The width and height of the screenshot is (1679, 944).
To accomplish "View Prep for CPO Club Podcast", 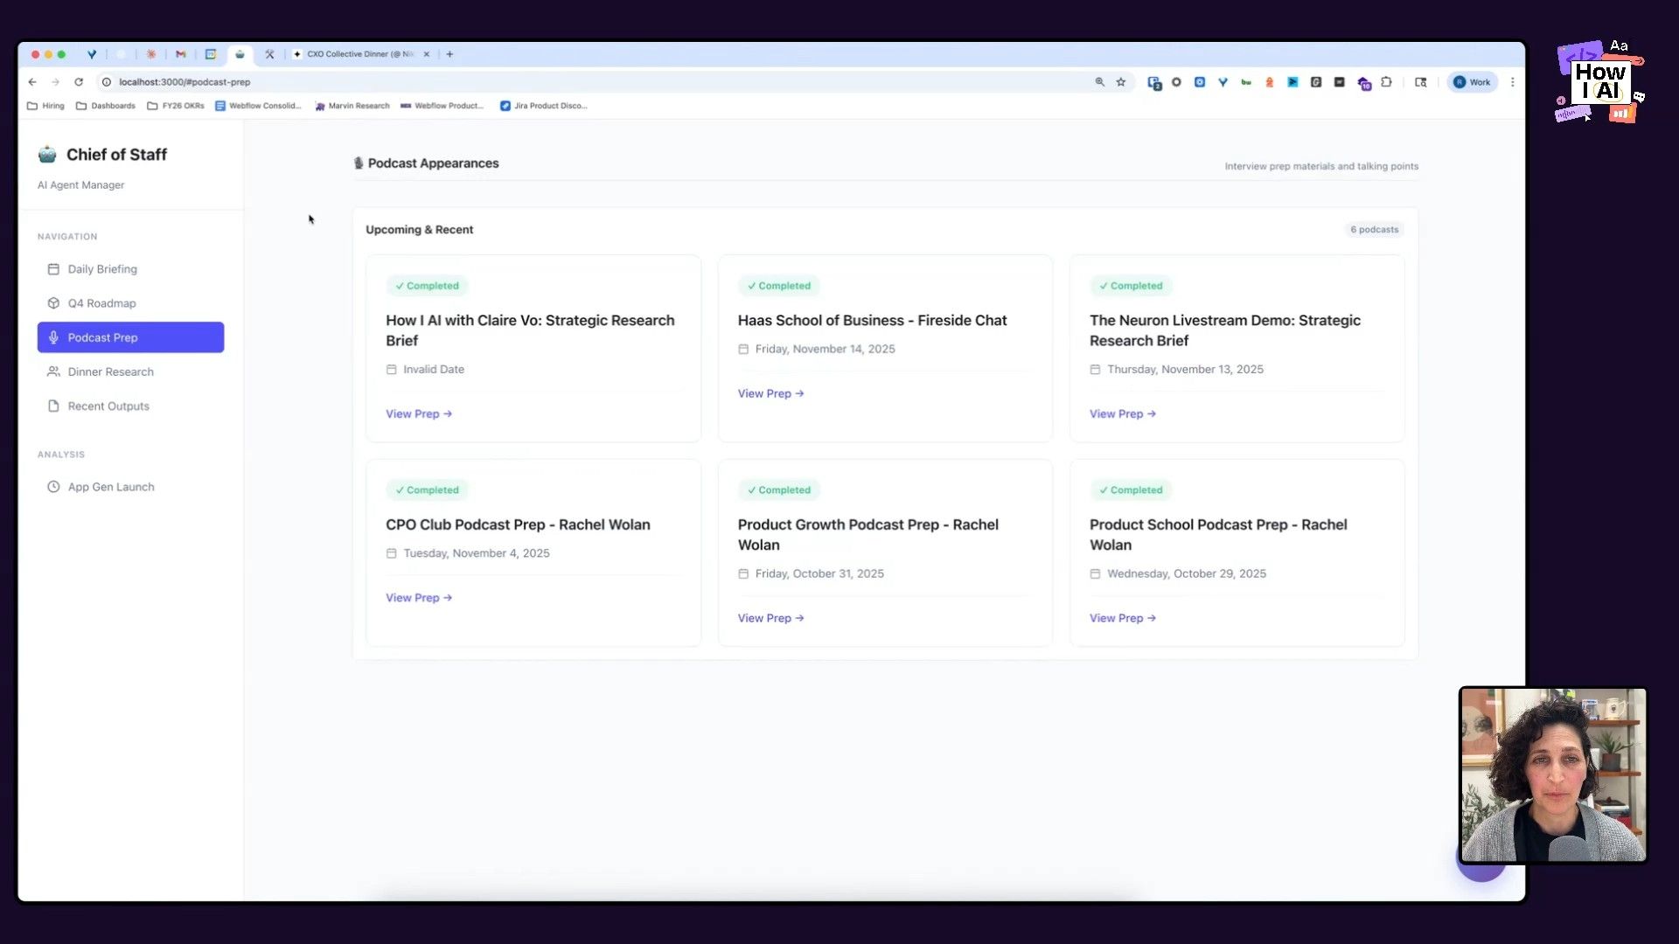I will pyautogui.click(x=419, y=598).
